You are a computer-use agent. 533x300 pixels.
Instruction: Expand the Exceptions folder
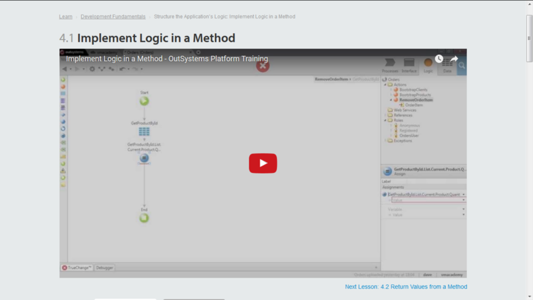click(385, 141)
